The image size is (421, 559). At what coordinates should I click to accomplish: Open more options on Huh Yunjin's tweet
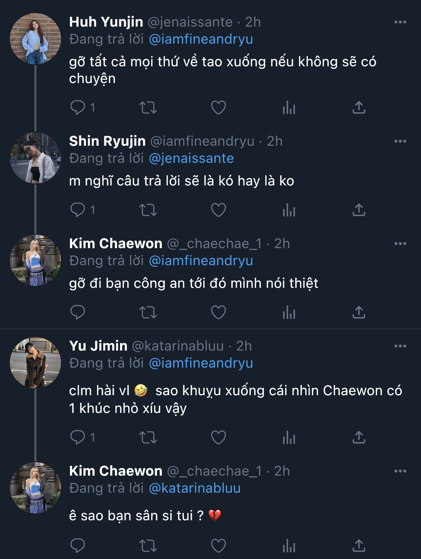(x=400, y=22)
